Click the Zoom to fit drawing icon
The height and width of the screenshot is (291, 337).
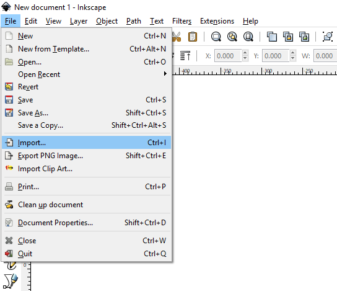coord(232,37)
